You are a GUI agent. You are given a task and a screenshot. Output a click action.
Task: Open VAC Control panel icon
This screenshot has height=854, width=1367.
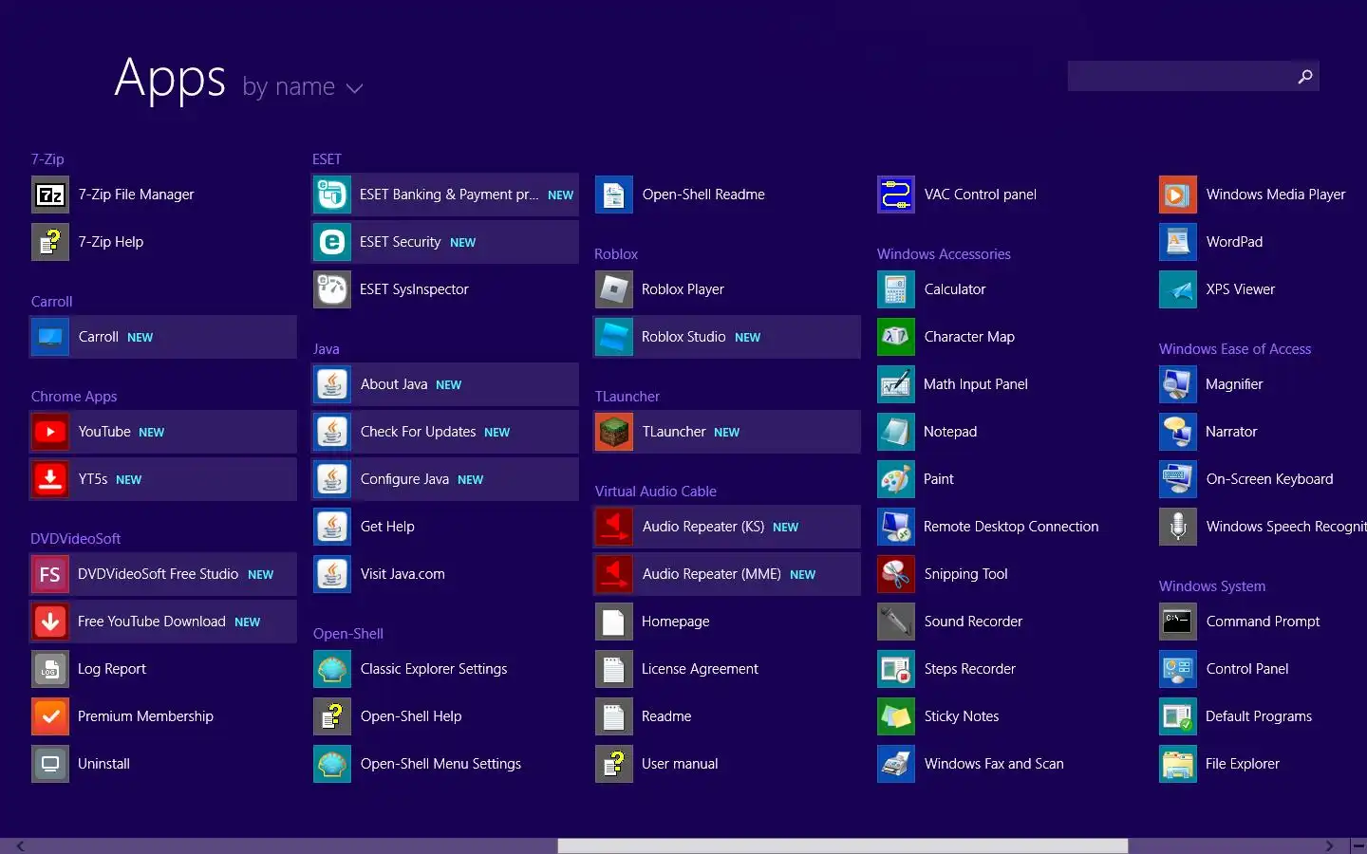(x=896, y=195)
